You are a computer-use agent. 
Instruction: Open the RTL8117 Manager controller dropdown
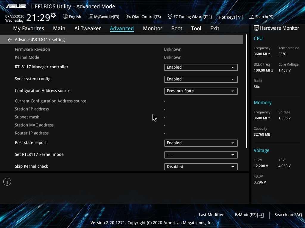(x=201, y=67)
